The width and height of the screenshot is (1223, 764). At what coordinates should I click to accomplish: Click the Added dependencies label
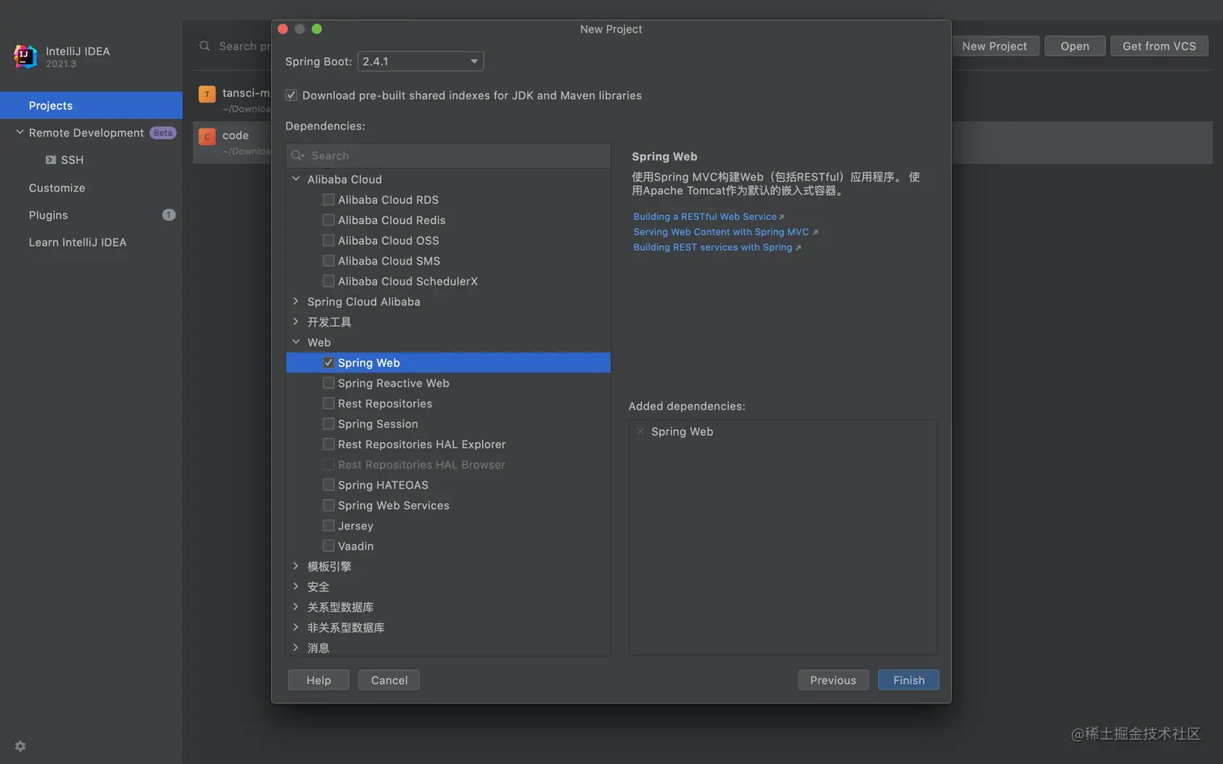click(687, 406)
